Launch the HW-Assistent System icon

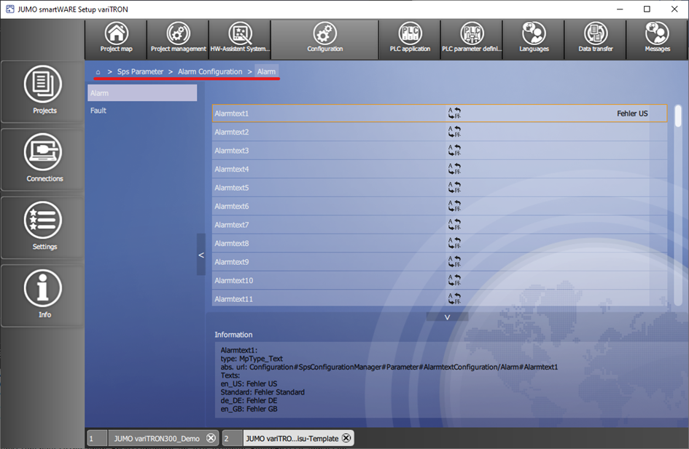[x=240, y=39]
